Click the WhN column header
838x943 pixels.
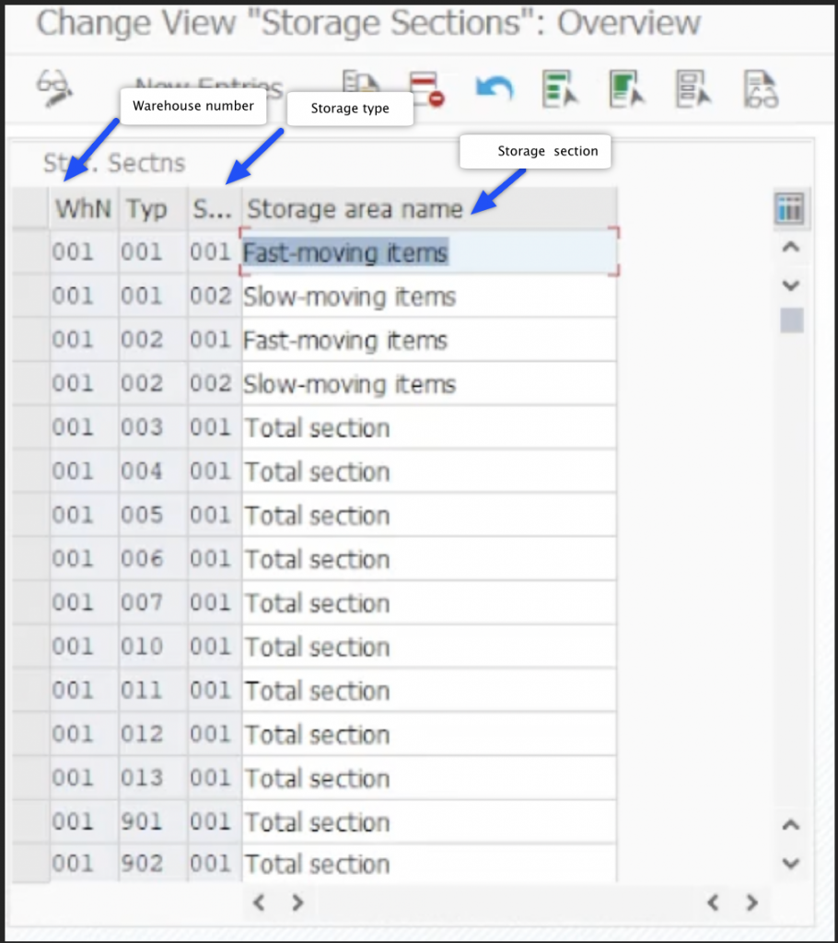tap(83, 209)
